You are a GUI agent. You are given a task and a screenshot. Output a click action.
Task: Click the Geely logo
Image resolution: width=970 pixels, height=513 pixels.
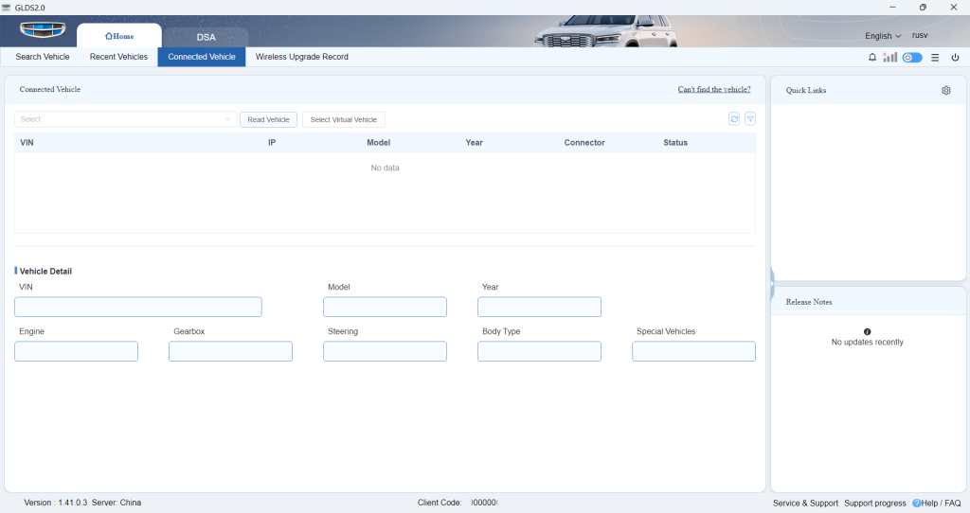coord(43,29)
